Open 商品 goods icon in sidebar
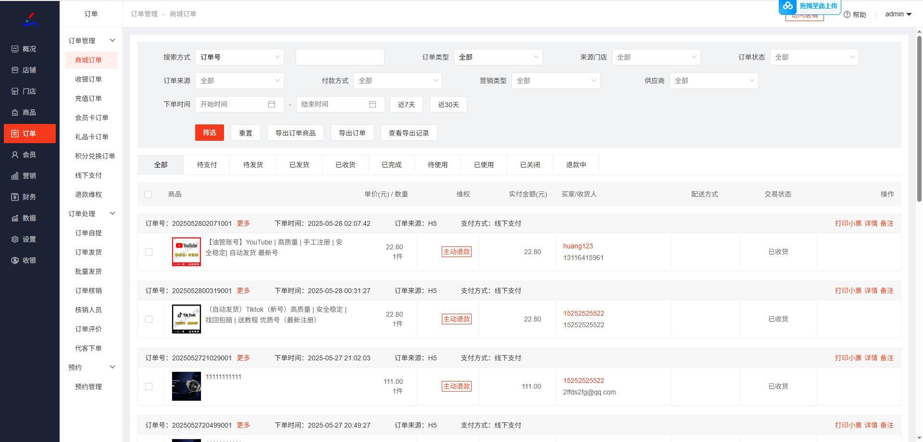Screen dimensions: 923x442 click(x=15, y=112)
